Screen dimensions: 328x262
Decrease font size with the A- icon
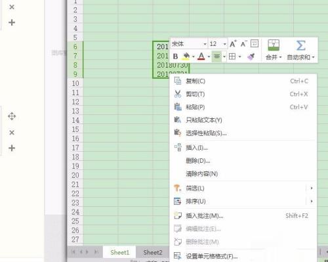tap(243, 44)
